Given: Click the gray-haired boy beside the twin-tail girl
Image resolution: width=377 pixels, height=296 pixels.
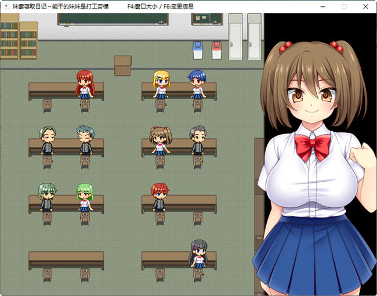Looking at the screenshot, I should click(x=198, y=140).
